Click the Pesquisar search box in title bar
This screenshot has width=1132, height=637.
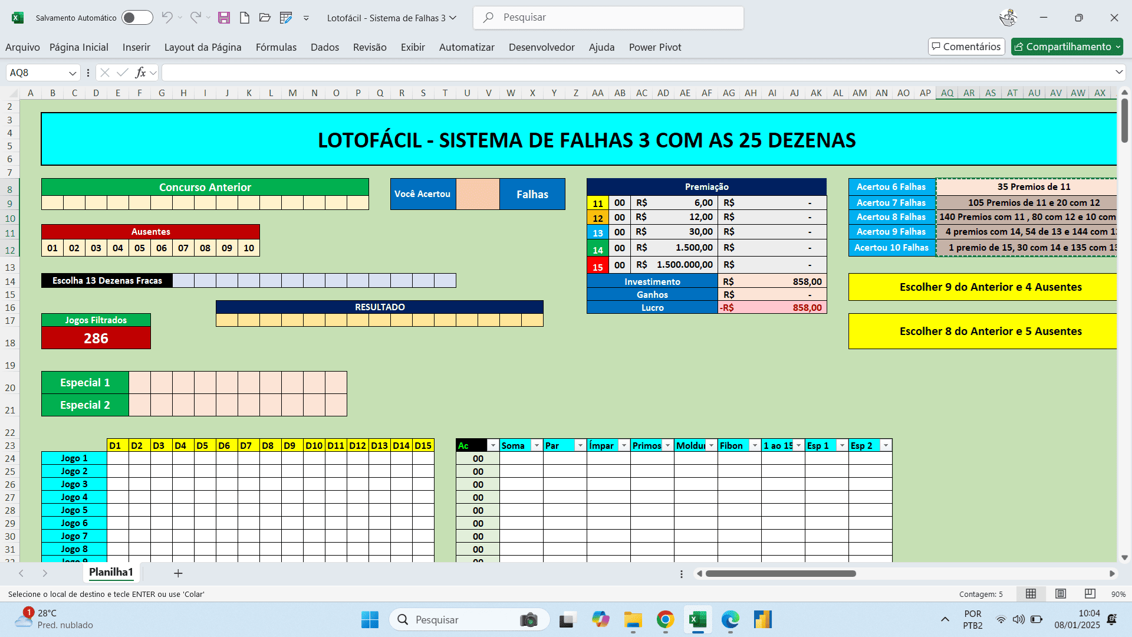click(608, 18)
